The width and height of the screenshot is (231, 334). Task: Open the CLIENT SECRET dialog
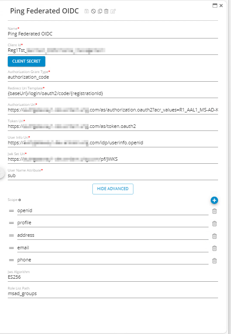26,61
